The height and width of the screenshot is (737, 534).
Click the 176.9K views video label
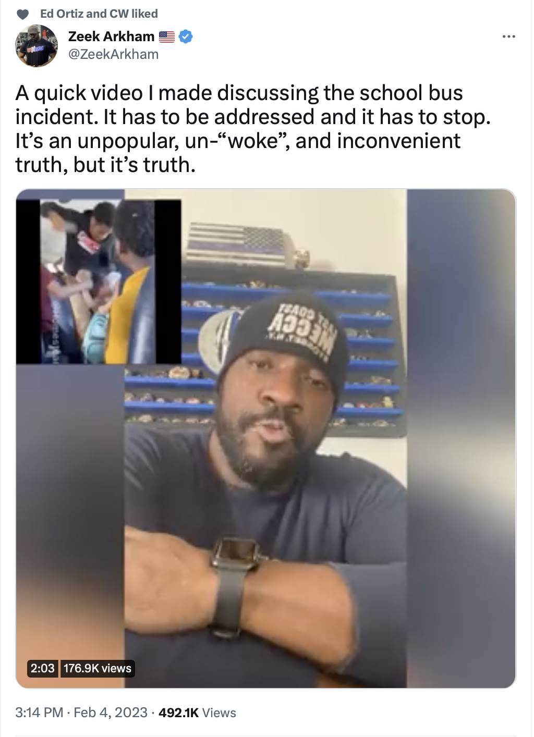(98, 668)
